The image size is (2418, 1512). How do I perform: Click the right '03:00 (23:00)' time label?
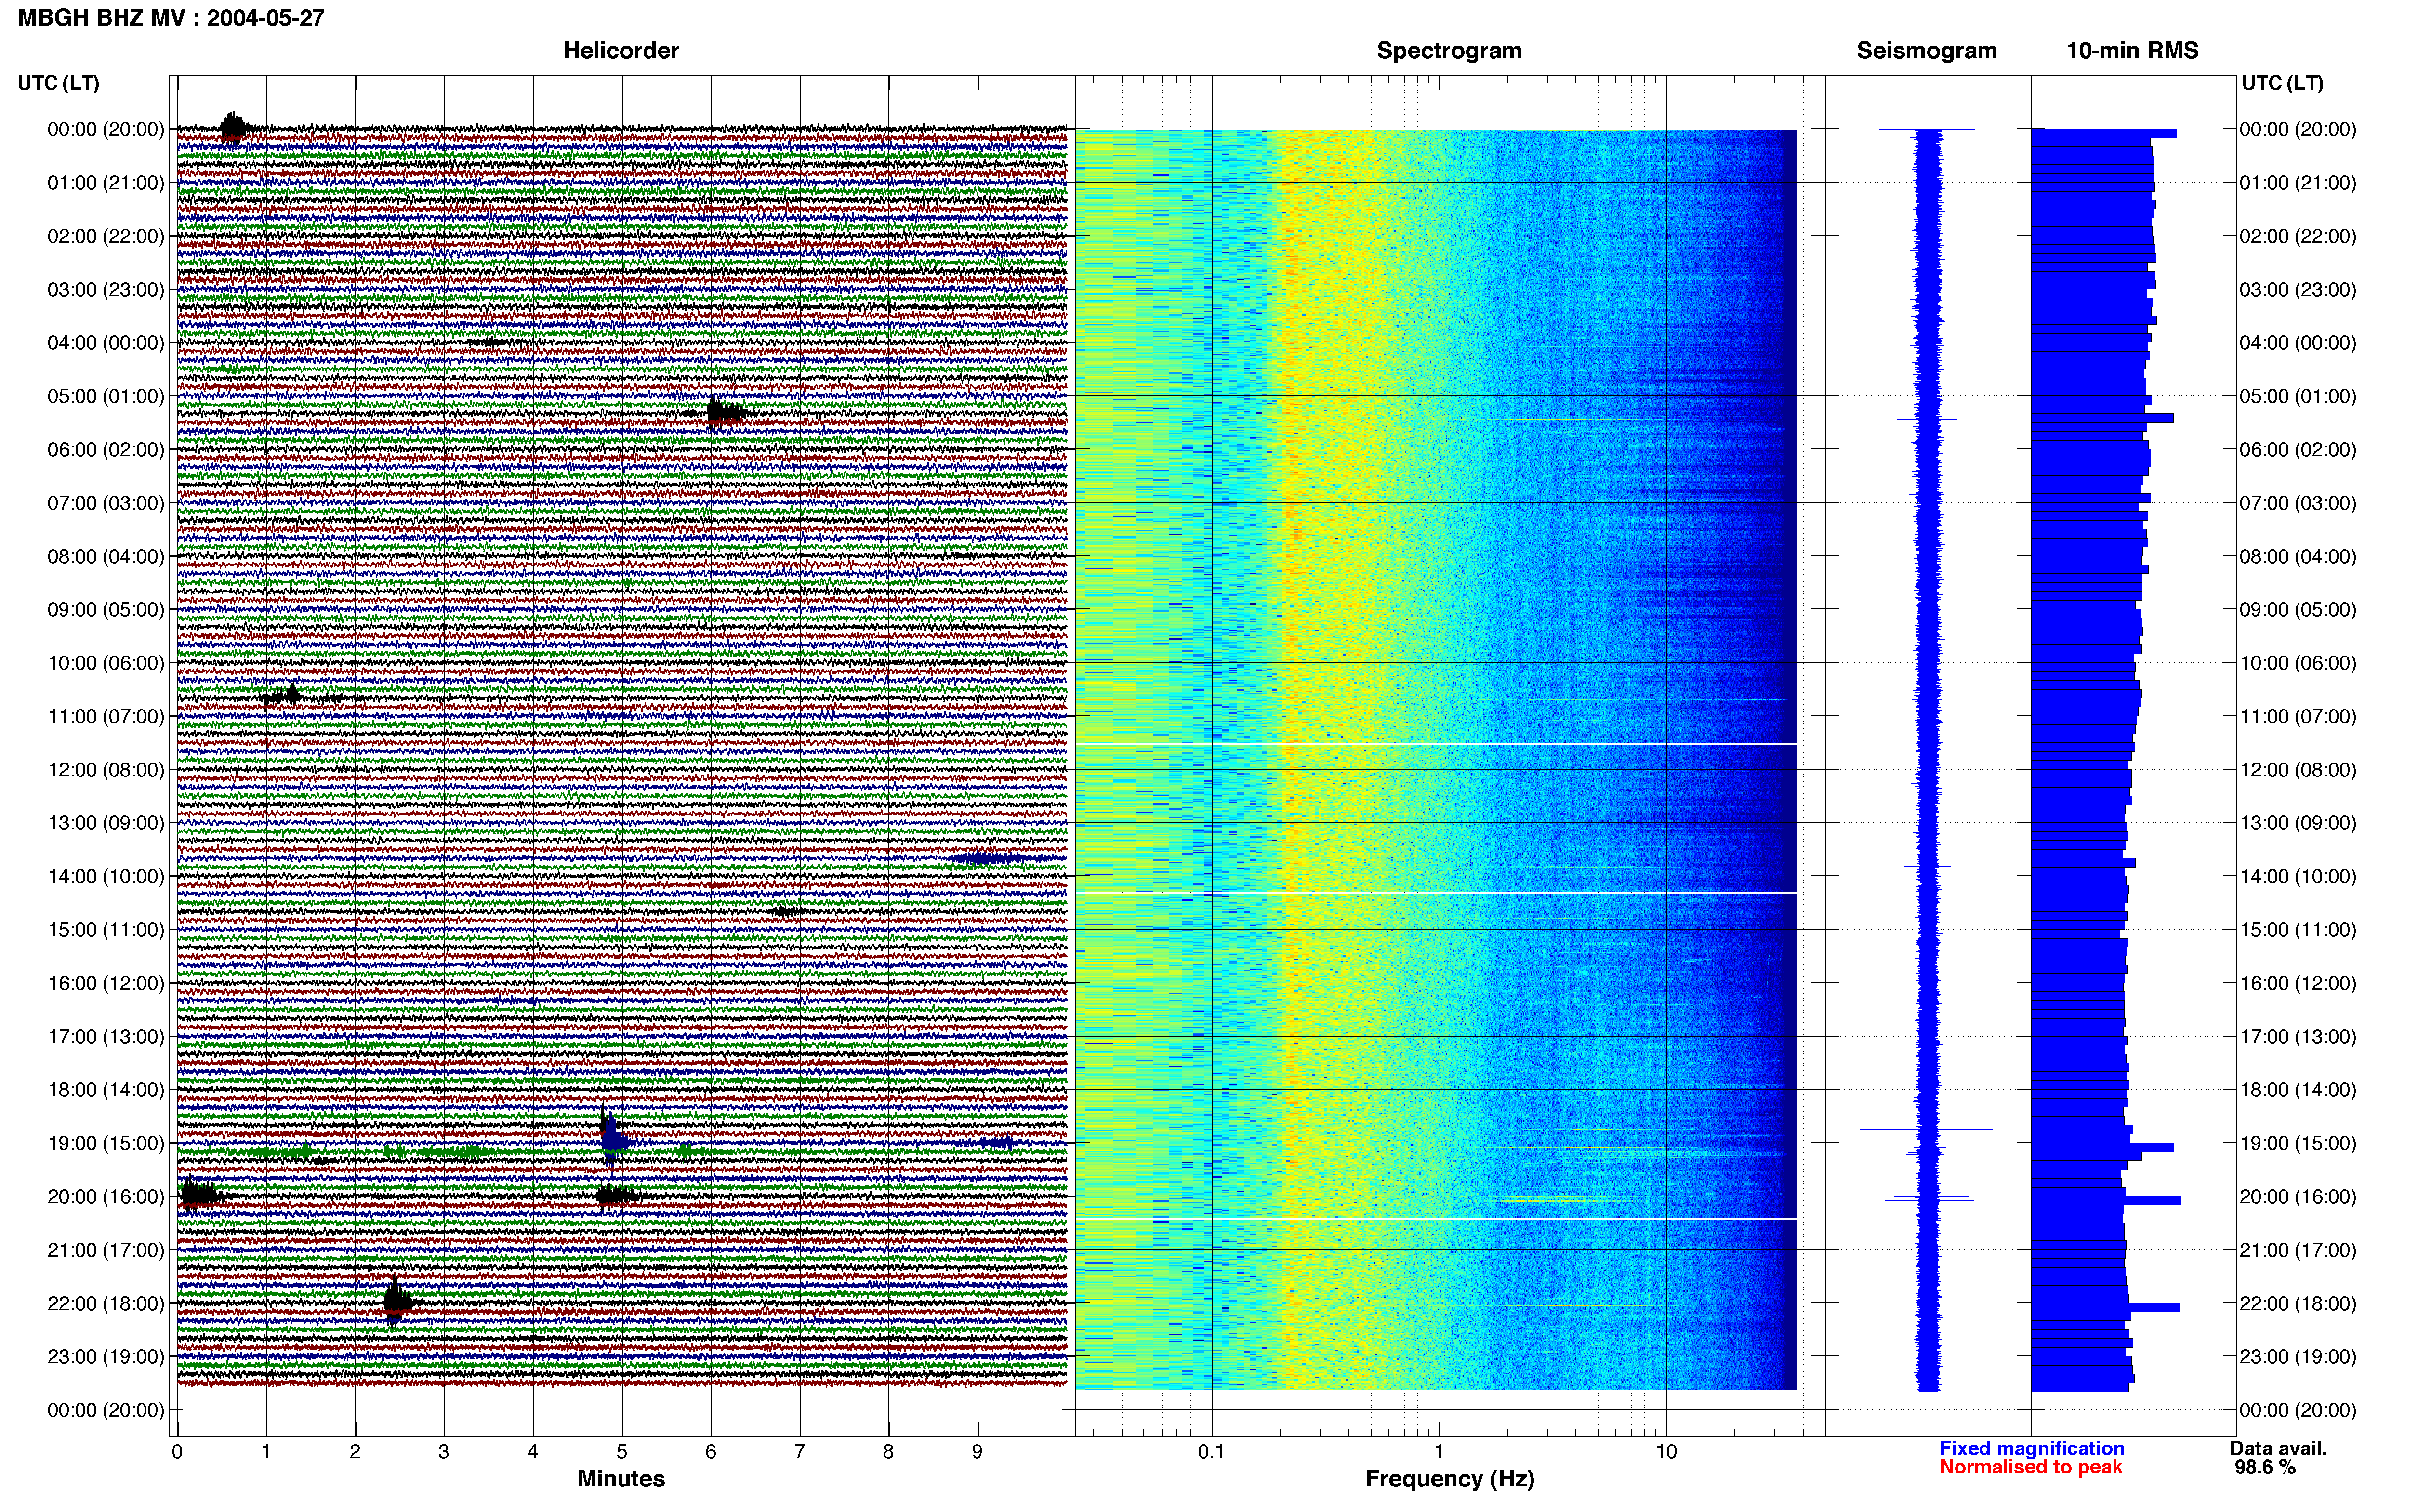tap(2297, 289)
